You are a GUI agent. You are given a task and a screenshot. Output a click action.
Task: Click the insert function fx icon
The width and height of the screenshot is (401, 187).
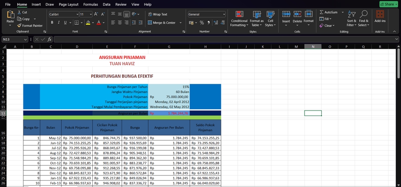(50, 39)
